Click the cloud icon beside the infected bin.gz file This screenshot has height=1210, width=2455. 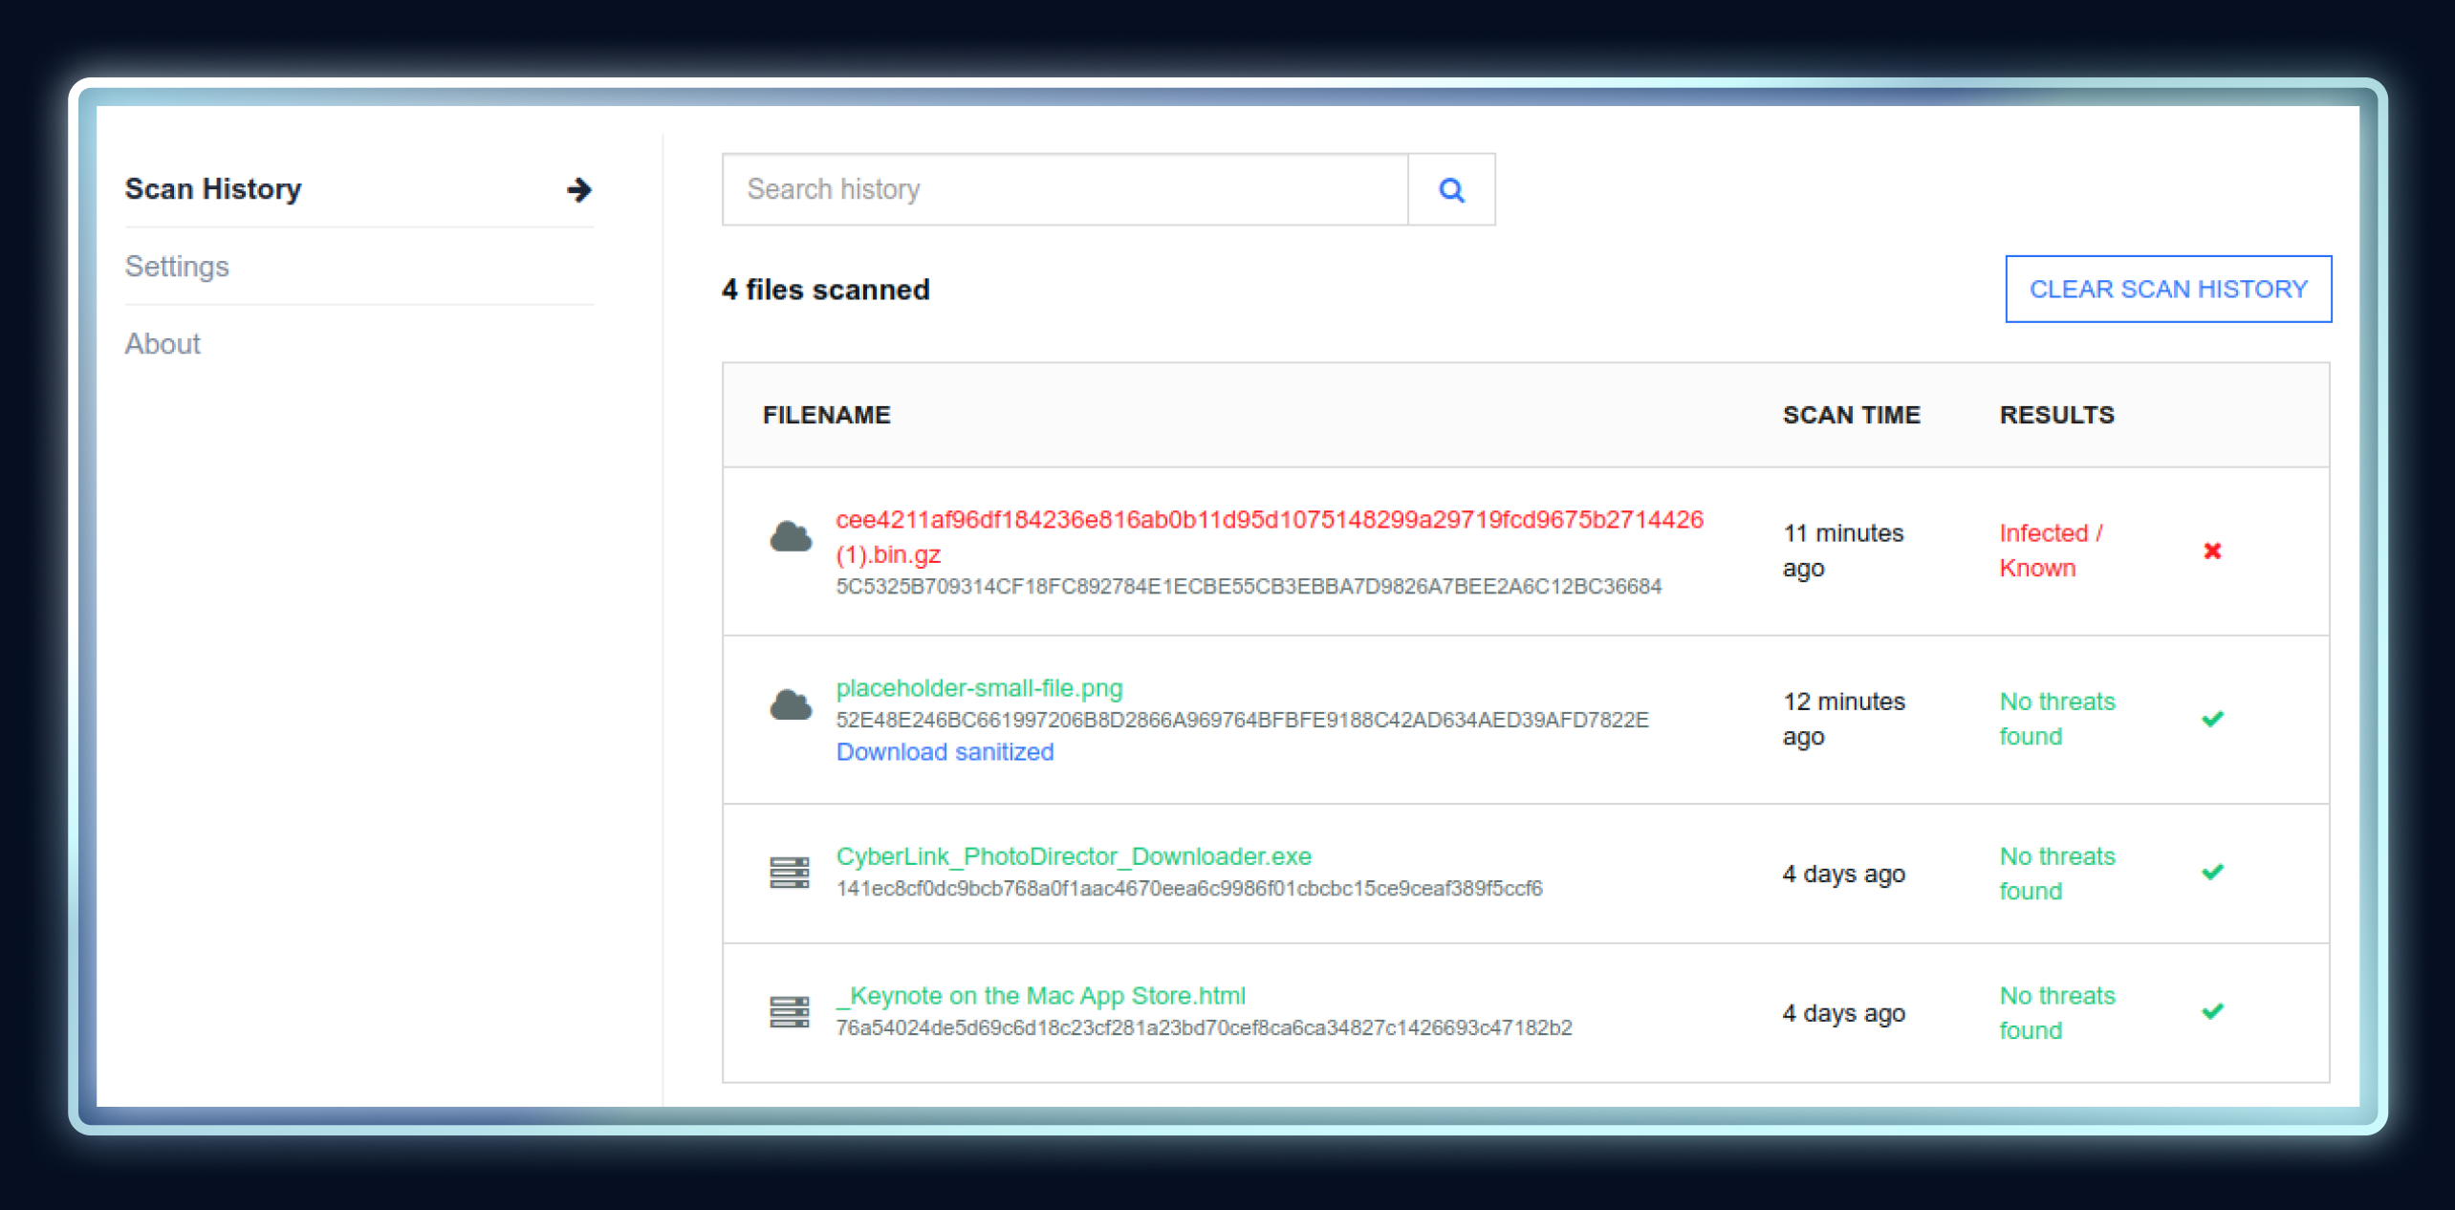790,537
